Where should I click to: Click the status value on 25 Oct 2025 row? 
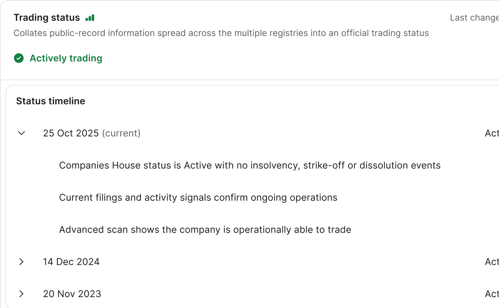tap(491, 133)
